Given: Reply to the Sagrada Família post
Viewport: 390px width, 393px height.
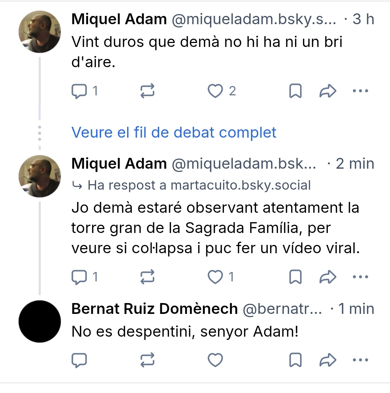Looking at the screenshot, I should [x=79, y=277].
